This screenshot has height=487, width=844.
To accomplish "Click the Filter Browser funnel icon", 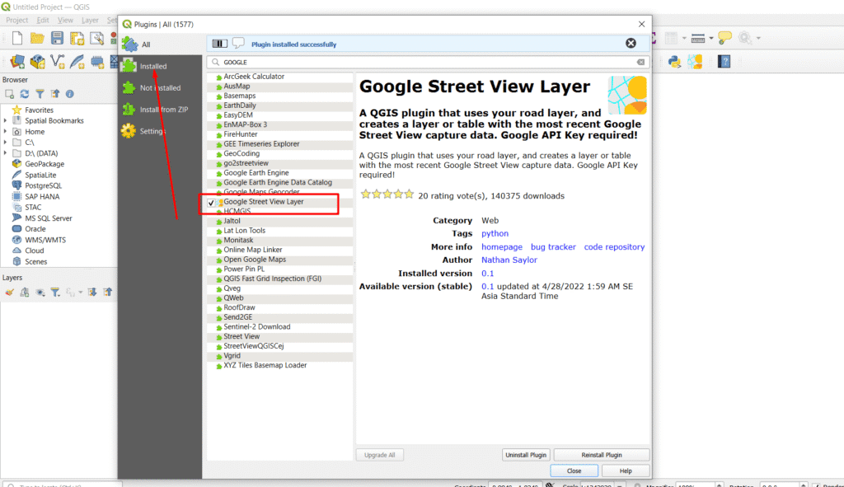I will pyautogui.click(x=40, y=94).
